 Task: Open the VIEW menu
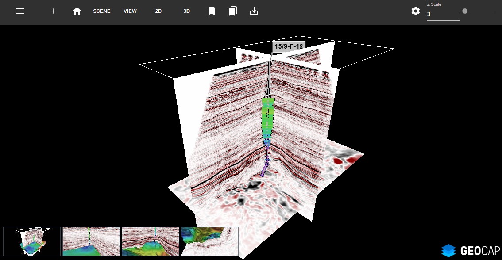point(130,11)
